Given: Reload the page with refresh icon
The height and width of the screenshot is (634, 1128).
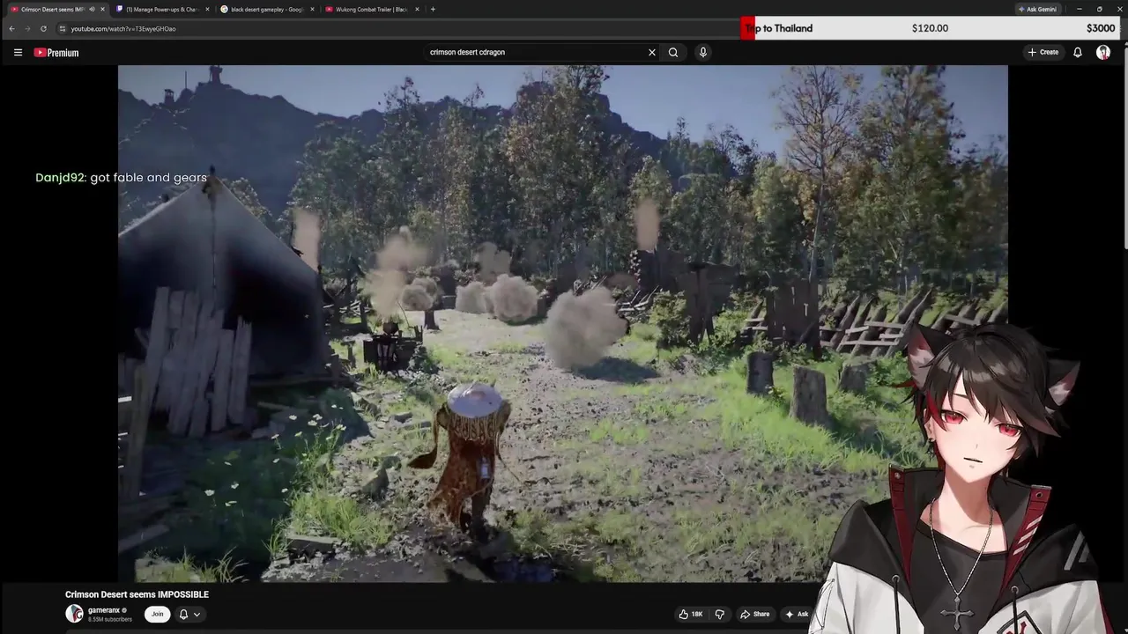Looking at the screenshot, I should pyautogui.click(x=43, y=28).
